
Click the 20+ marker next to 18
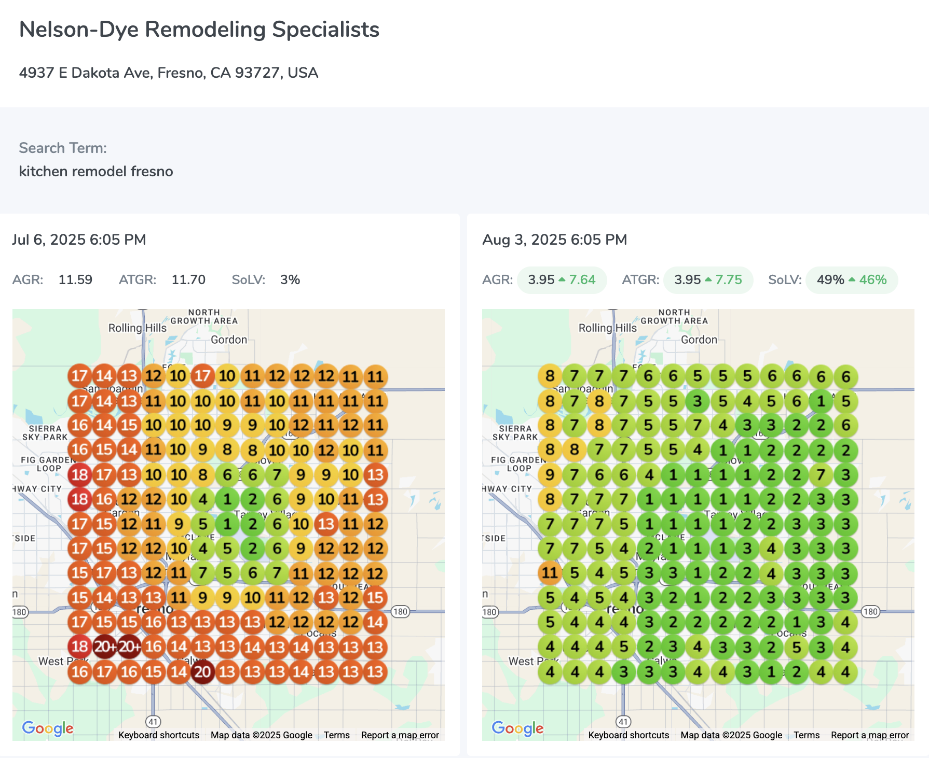tap(104, 647)
